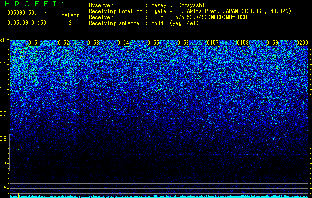Click the 0156 time marker
The height and width of the screenshot is (198, 312).
(x=183, y=43)
